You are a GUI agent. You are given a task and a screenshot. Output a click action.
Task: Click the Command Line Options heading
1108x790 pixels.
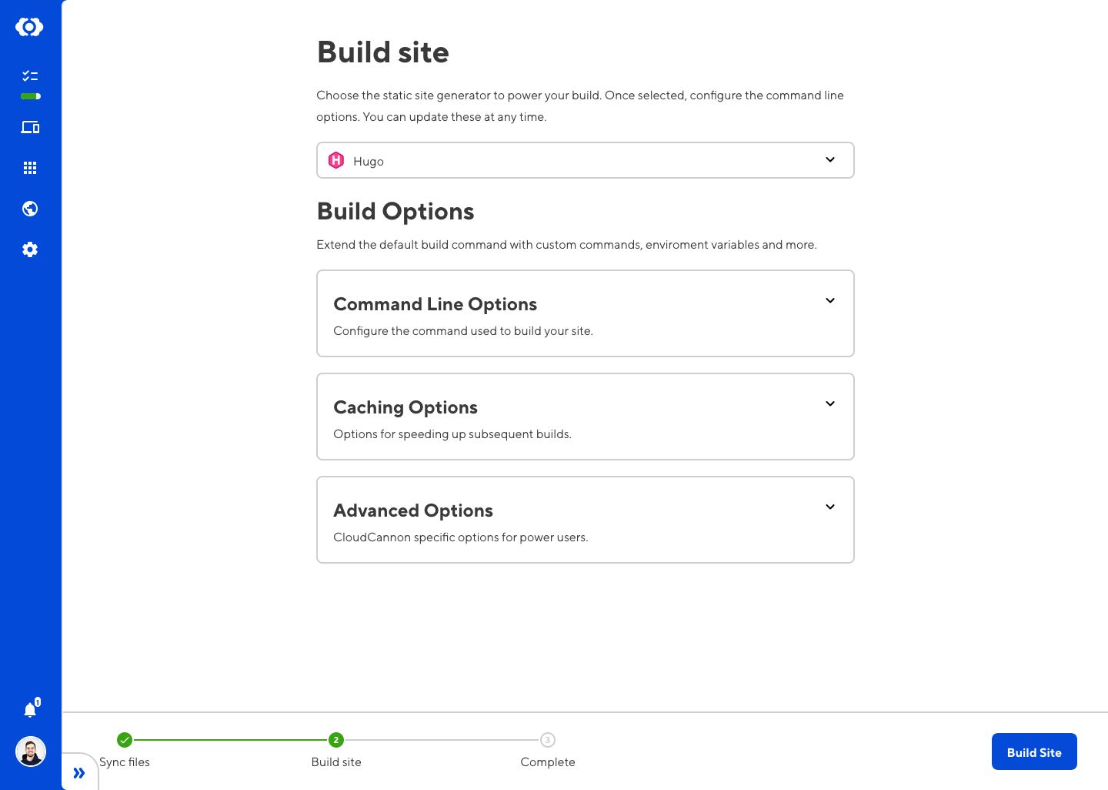coord(435,304)
